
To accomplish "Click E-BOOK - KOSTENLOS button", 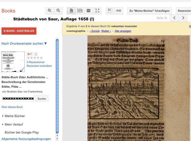I will tap(19, 31).
